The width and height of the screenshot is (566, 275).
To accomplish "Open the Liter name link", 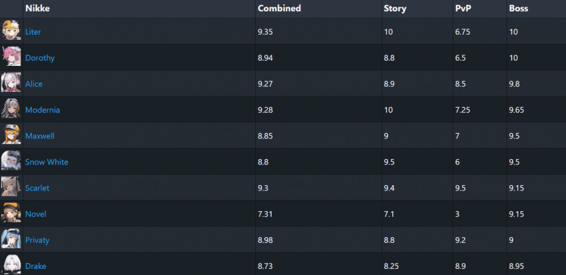I will (33, 32).
